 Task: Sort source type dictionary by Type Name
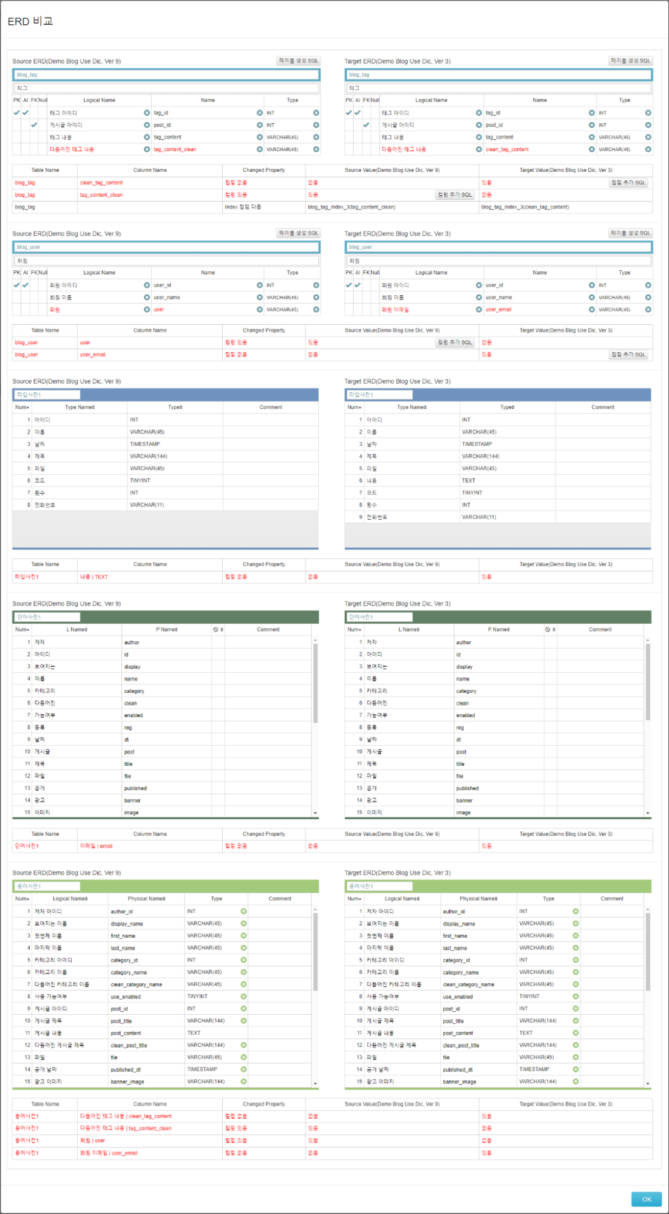pyautogui.click(x=80, y=408)
